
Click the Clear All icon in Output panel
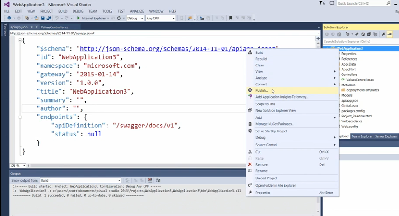click(x=150, y=180)
